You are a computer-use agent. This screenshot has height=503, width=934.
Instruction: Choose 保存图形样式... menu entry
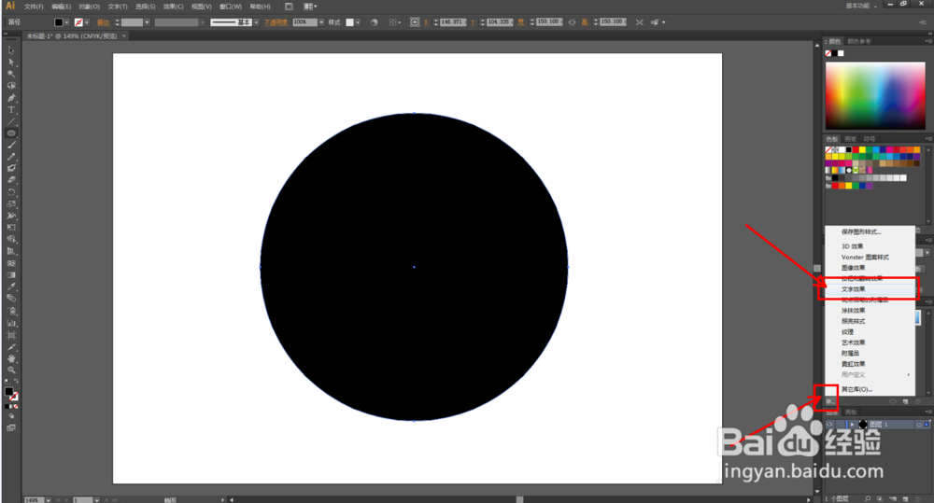[870, 232]
